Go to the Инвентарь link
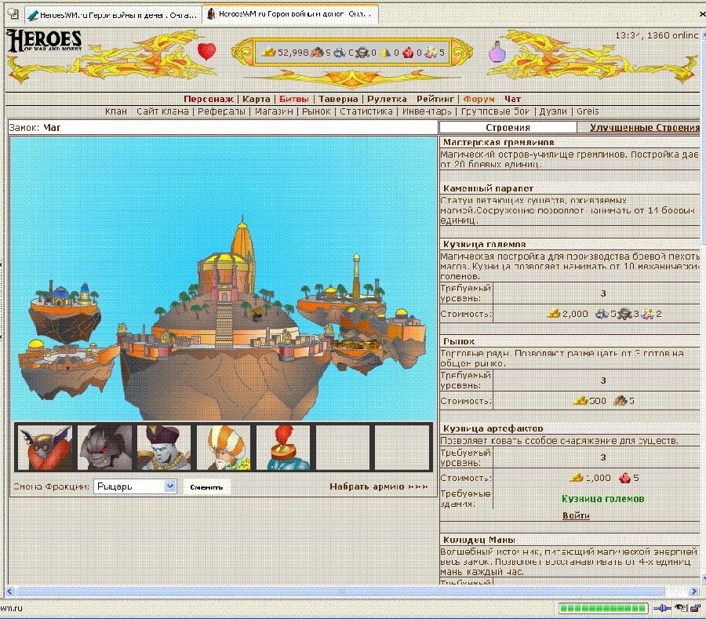706x619 pixels. [x=427, y=111]
